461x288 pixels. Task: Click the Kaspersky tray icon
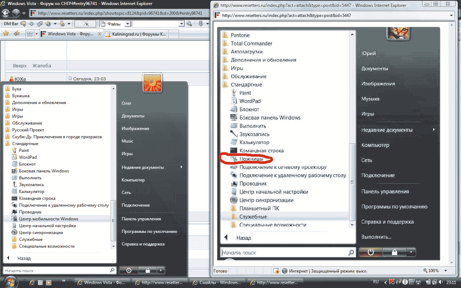tap(392, 282)
